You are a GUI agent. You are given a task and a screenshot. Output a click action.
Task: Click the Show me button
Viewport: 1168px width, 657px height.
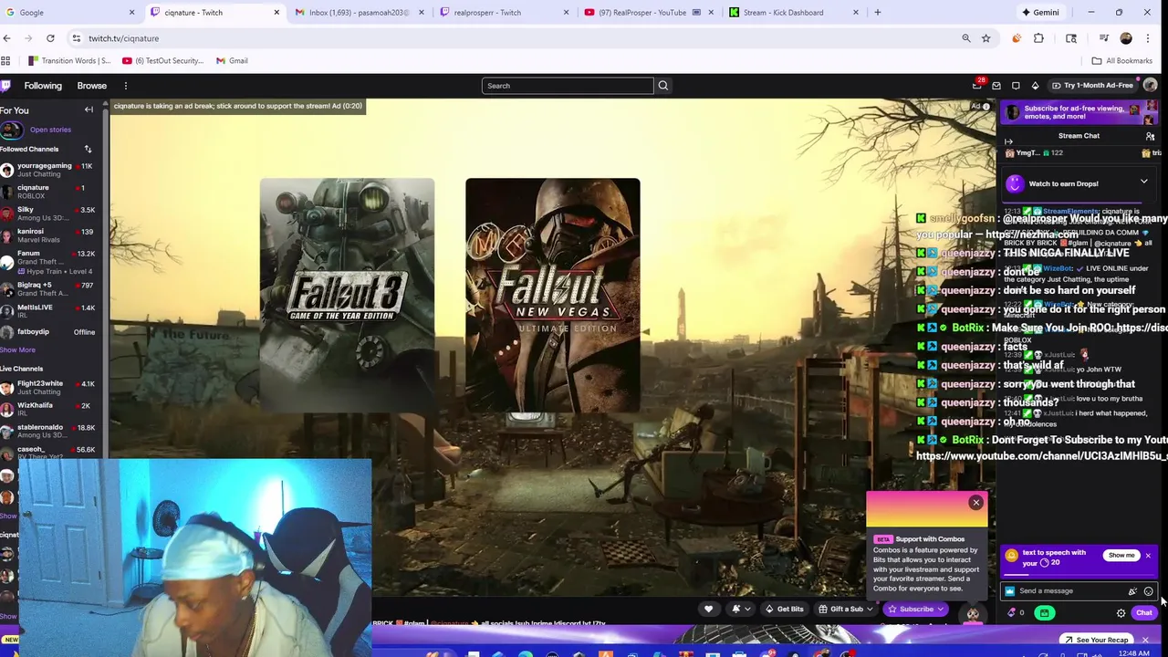[1121, 555]
